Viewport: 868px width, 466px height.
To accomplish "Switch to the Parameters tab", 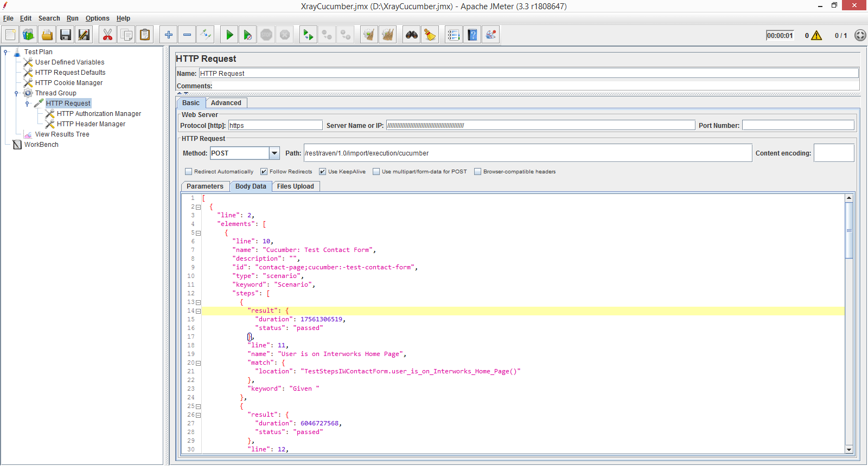I will pos(205,186).
